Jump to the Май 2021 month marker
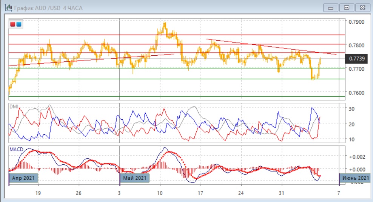Screen dimensions: 373x202 click(x=135, y=178)
